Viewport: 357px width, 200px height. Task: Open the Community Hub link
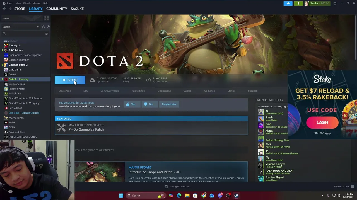110,91
